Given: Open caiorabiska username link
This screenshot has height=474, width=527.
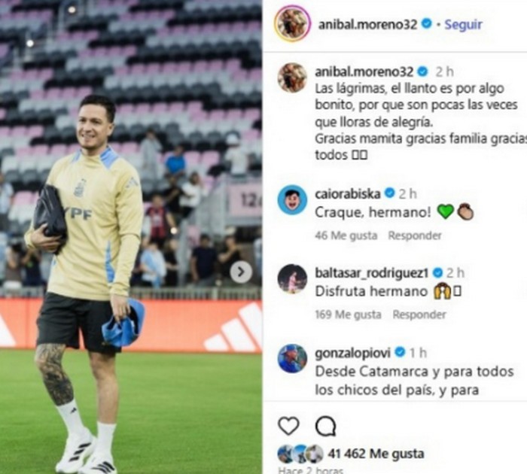Looking at the screenshot, I should point(348,194).
